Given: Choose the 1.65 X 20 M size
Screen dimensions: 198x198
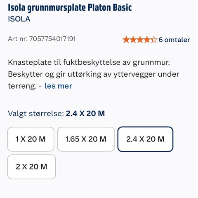Looking at the screenshot, I should (86, 139).
